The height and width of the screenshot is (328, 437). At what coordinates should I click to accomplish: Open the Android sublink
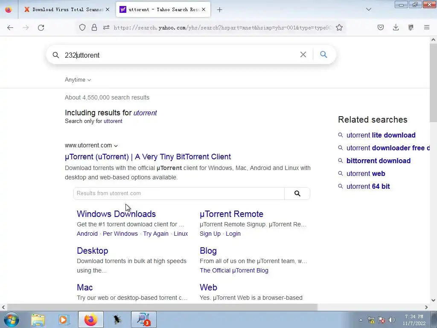coord(87,234)
